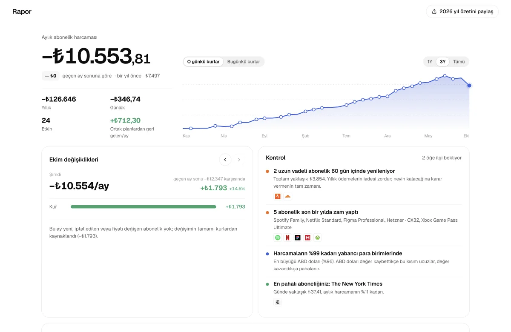The width and height of the screenshot is (511, 332).
Task: Click the Rapor page title
Action: coord(22,11)
